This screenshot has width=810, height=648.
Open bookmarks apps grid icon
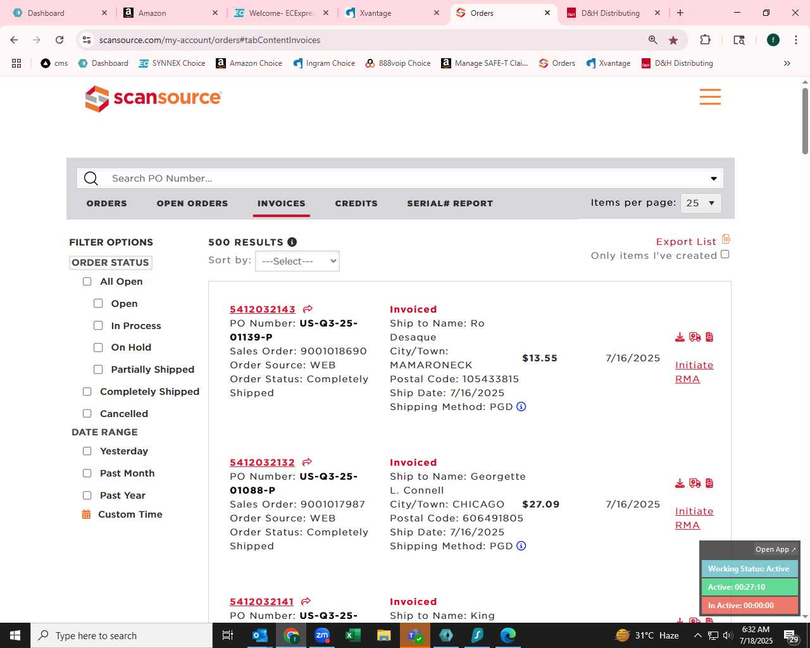[16, 63]
